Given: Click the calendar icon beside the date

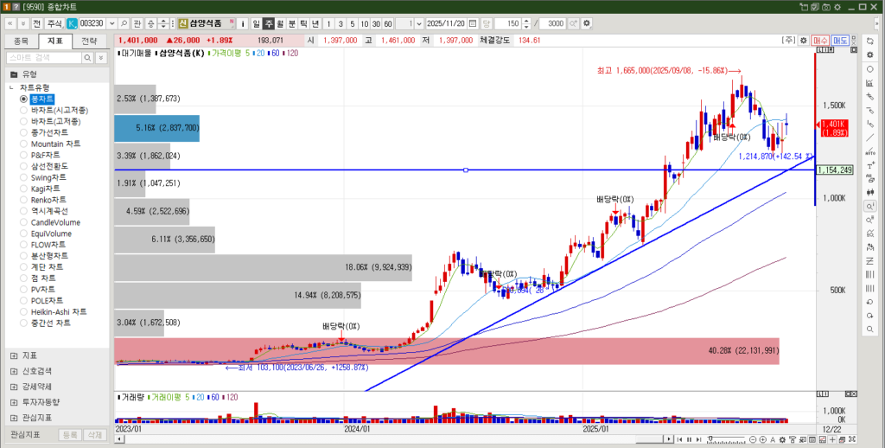Looking at the screenshot, I should click(x=472, y=23).
